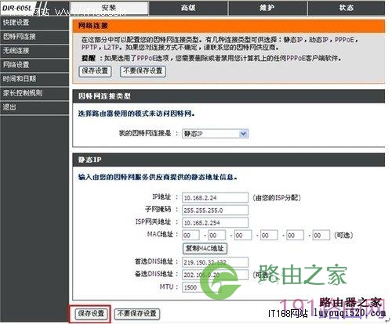This screenshot has height=324, width=392.
Task: Click the top 不要保存设置 button
Action: [x=143, y=71]
